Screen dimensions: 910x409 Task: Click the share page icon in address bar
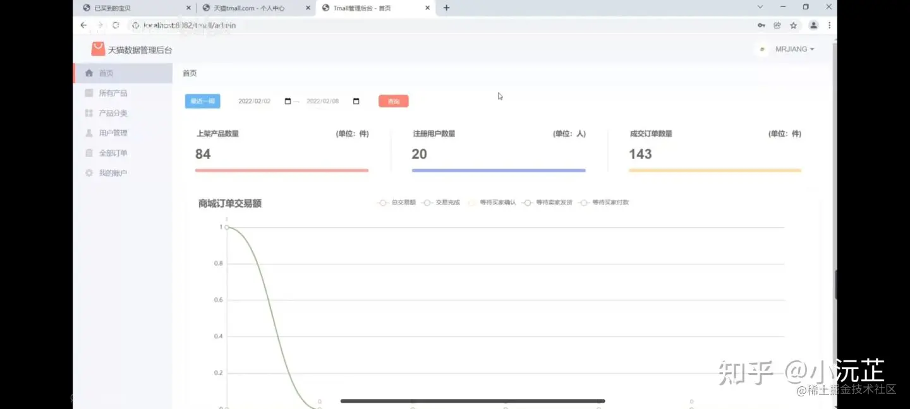click(x=777, y=25)
